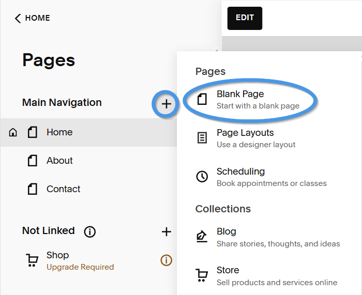362x295 pixels.
Task: Choose Blank Page from the menu
Action: point(240,99)
